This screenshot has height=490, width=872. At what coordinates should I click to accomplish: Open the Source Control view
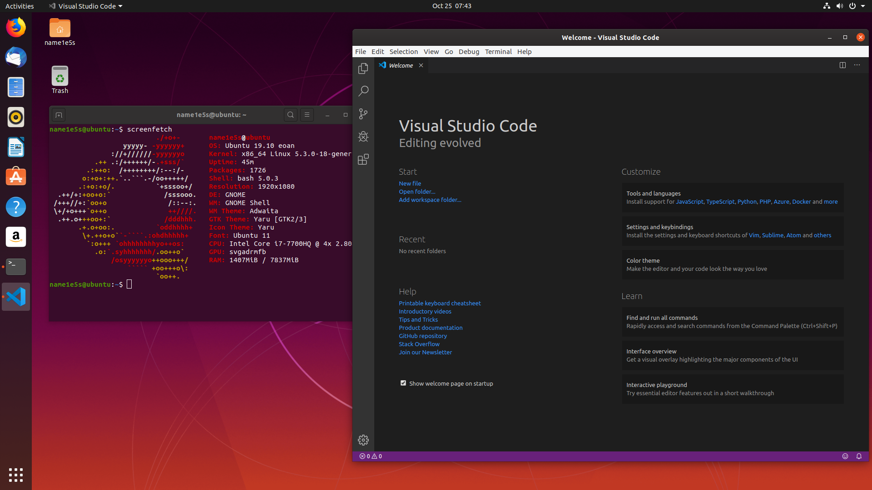pyautogui.click(x=363, y=114)
